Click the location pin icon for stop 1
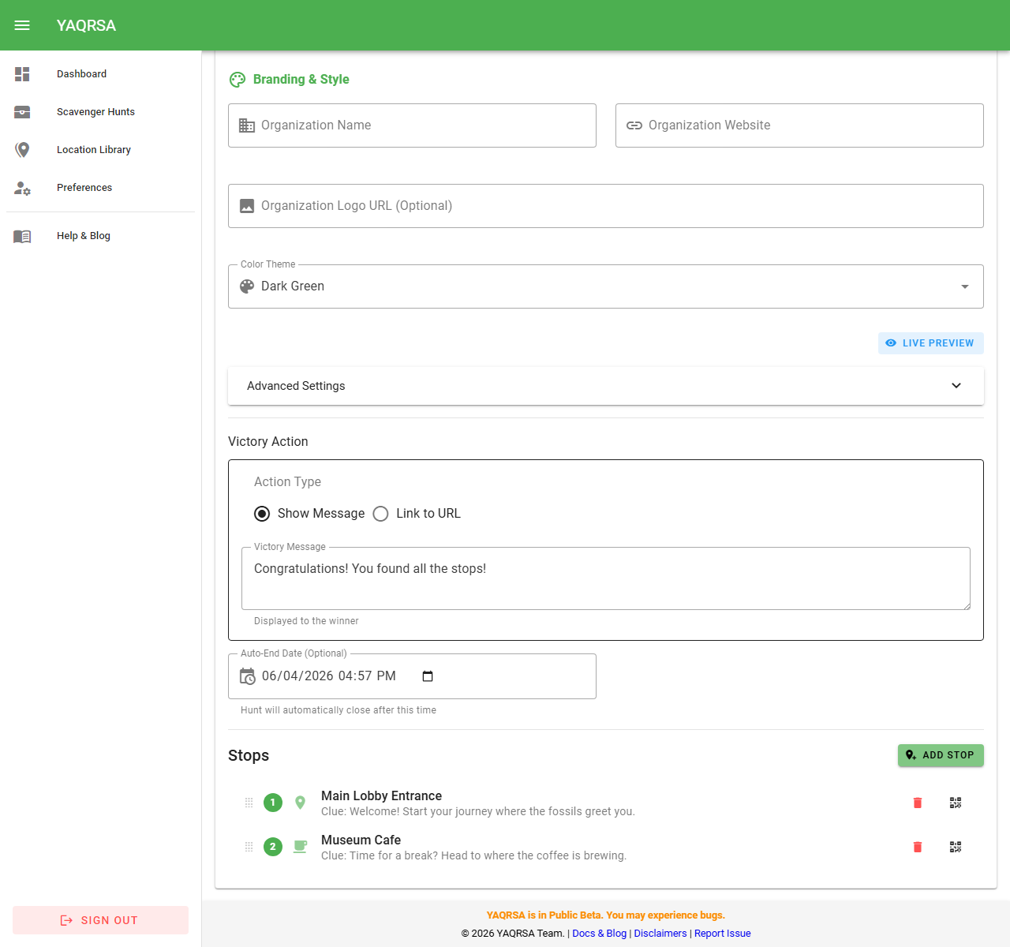The height and width of the screenshot is (947, 1010). [300, 803]
